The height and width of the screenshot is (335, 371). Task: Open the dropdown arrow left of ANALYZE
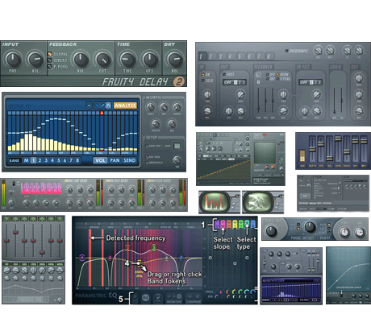pyautogui.click(x=89, y=105)
